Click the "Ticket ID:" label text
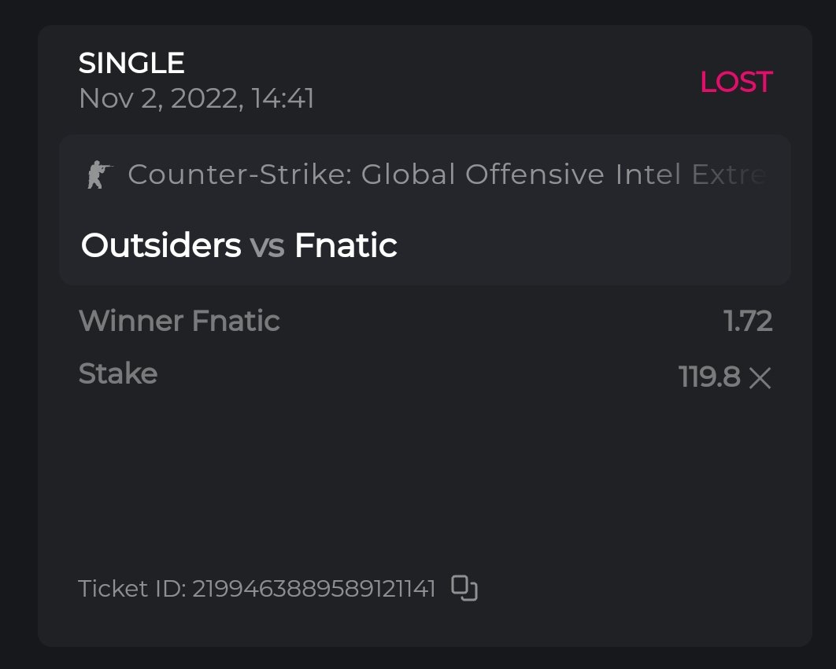The height and width of the screenshot is (669, 836). [x=131, y=589]
